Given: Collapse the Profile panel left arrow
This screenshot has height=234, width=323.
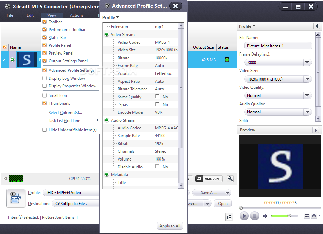Looking at the screenshot, I should coord(317,26).
